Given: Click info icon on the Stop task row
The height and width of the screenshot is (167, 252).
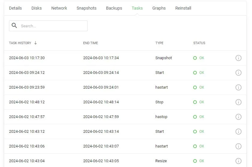Looking at the screenshot, I should click(x=238, y=102).
